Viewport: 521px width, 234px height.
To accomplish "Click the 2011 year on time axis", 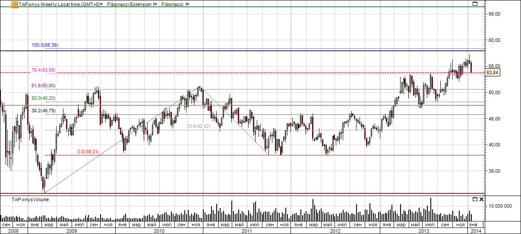I will click(x=246, y=231).
